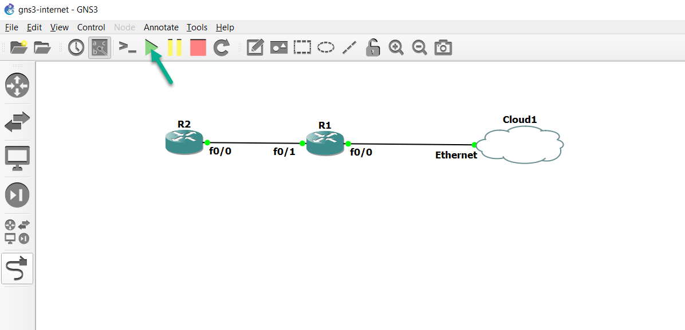The image size is (685, 330).
Task: Select the Insert a picture tool
Action: pos(279,47)
